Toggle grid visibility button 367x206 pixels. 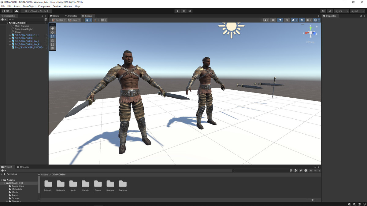[87, 20]
